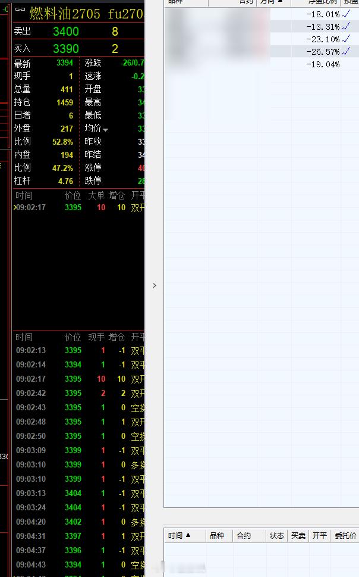Click the -19.04% value in positions table
The width and height of the screenshot is (359, 577).
323,64
